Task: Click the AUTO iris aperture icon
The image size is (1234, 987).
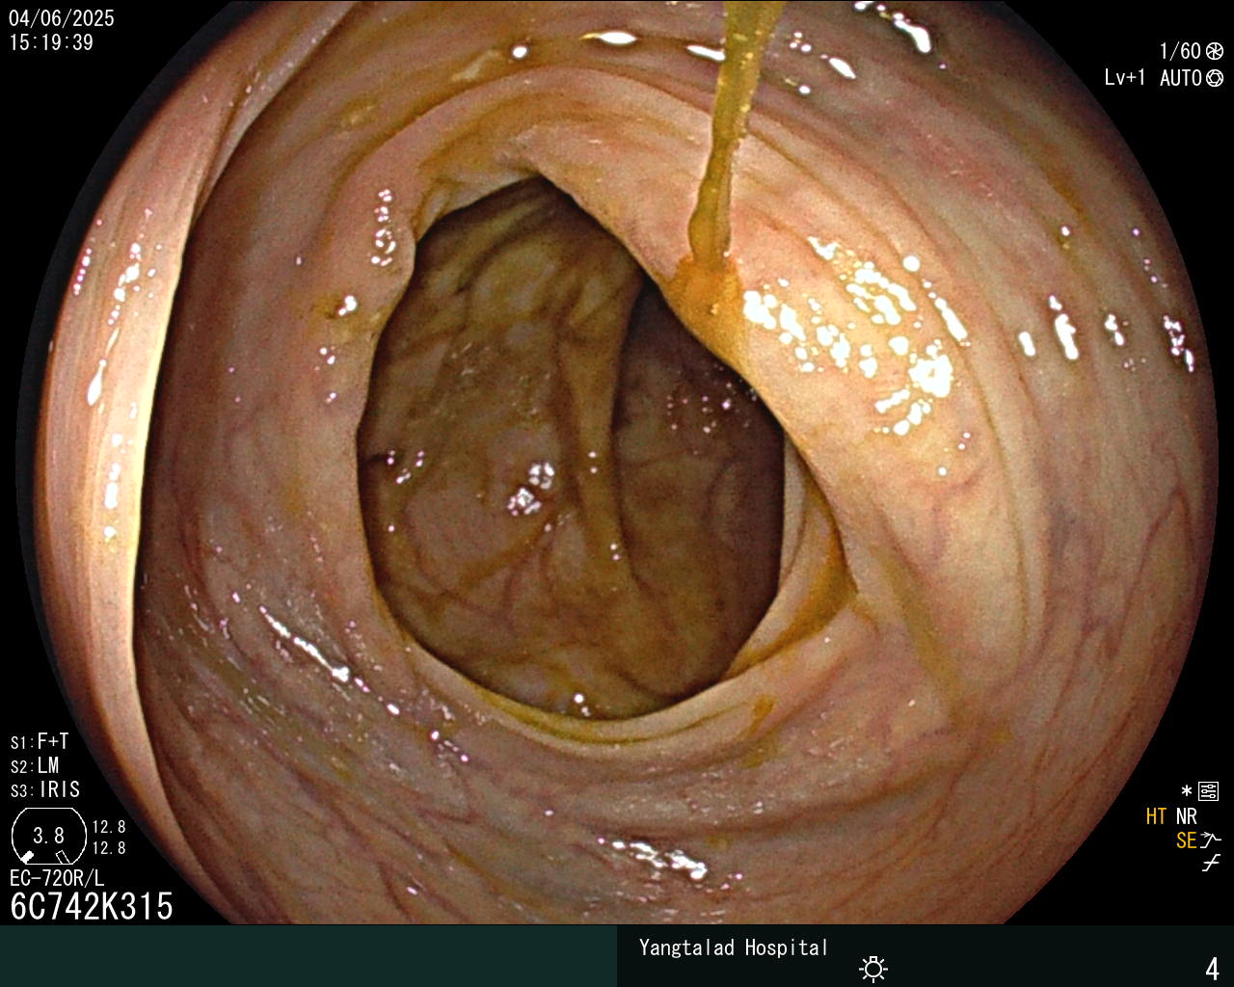Action: click(x=1215, y=78)
